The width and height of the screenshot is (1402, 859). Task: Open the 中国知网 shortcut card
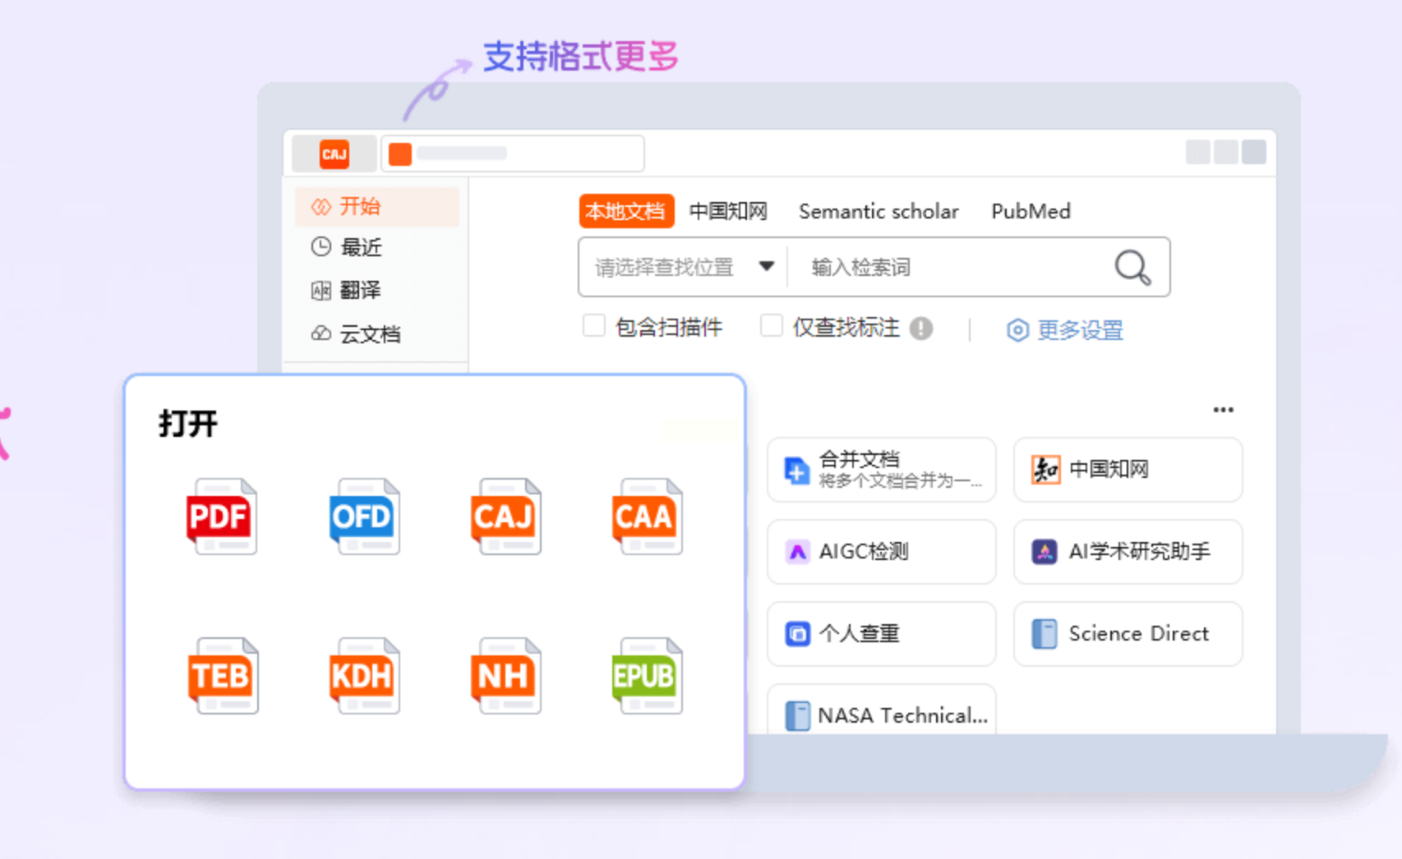[1128, 470]
